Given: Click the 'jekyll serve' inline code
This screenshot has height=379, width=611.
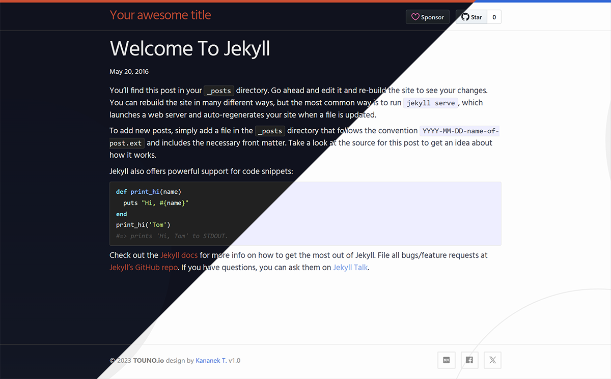Looking at the screenshot, I should [x=431, y=103].
